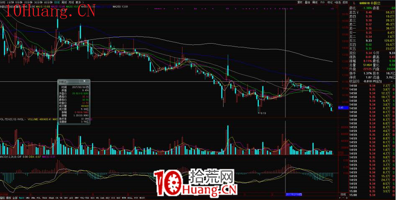Select the 买三 buy order row
396x200 pixels.
point(372,40)
